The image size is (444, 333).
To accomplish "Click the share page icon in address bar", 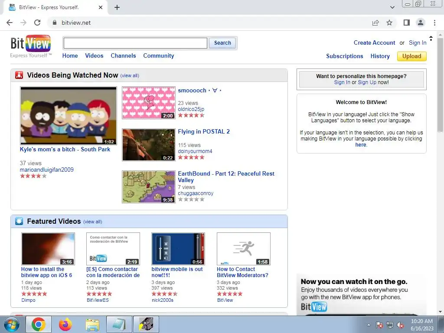I will coord(375,23).
